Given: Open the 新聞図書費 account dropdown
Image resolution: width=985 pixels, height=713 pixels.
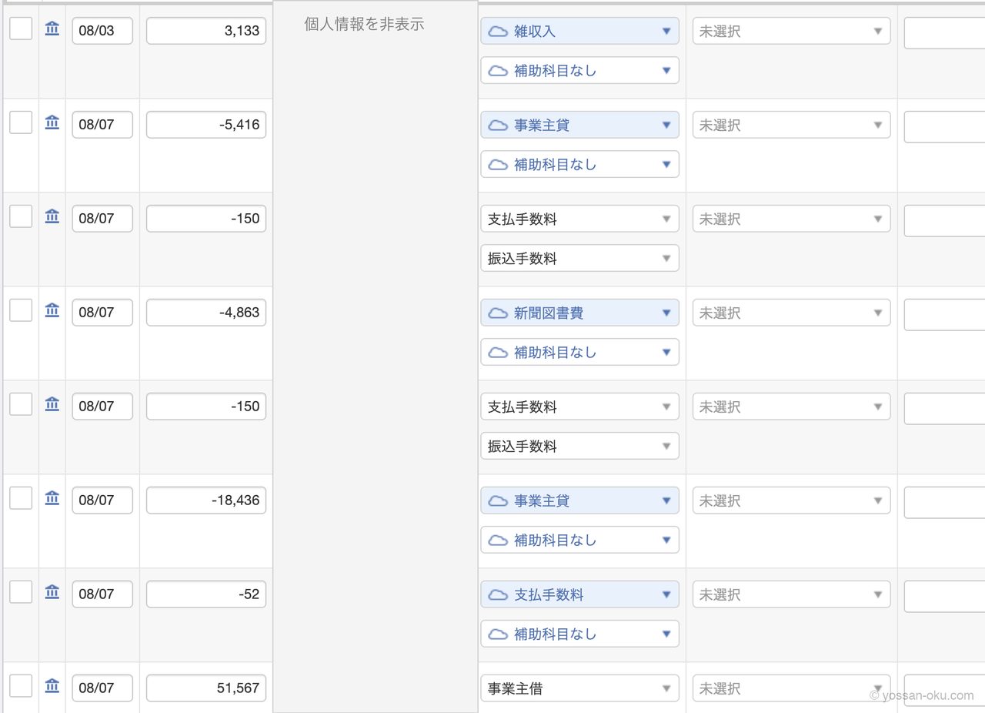Looking at the screenshot, I should (x=580, y=313).
